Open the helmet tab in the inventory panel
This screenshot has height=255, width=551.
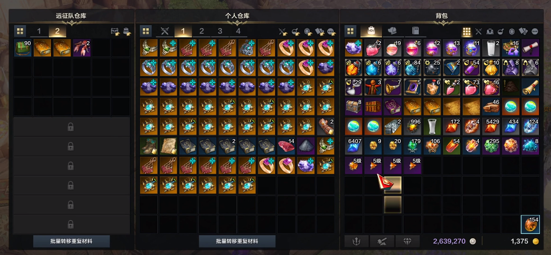point(393,31)
